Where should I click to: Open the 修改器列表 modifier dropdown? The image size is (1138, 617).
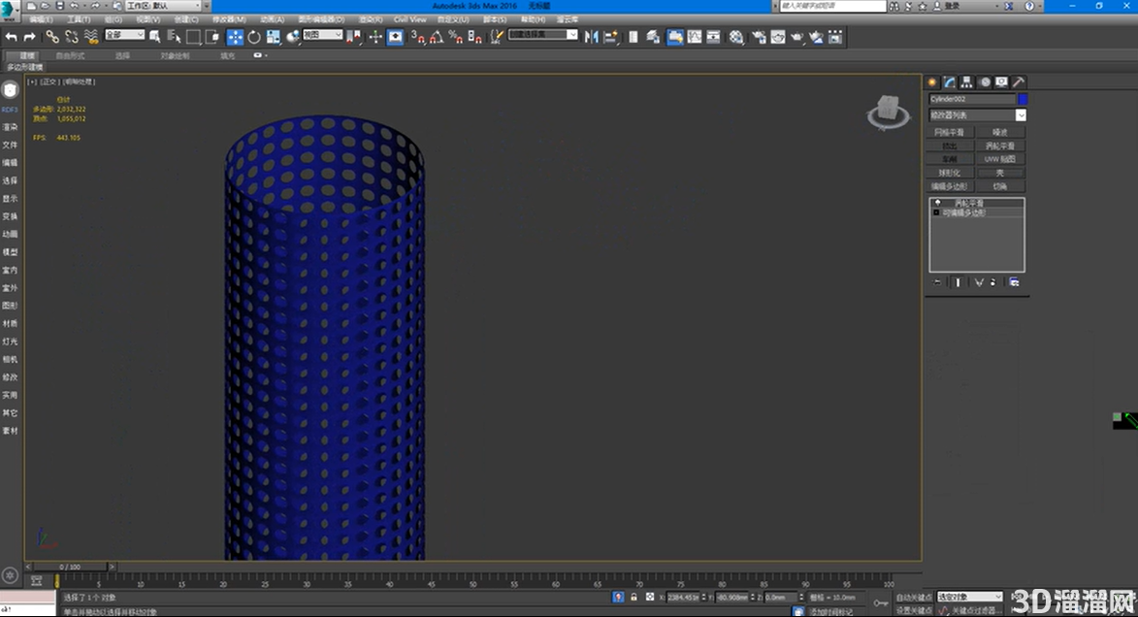coord(976,114)
